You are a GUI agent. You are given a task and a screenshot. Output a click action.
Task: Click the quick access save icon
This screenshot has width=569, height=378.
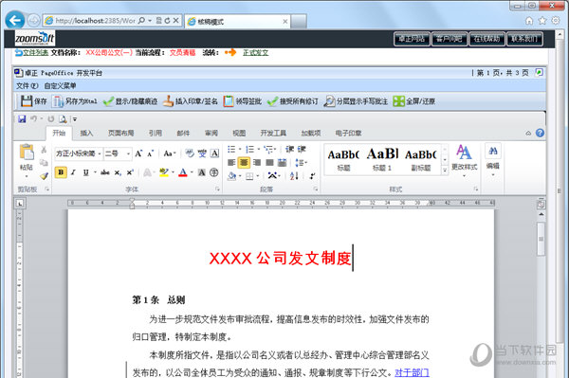pyautogui.click(x=22, y=118)
